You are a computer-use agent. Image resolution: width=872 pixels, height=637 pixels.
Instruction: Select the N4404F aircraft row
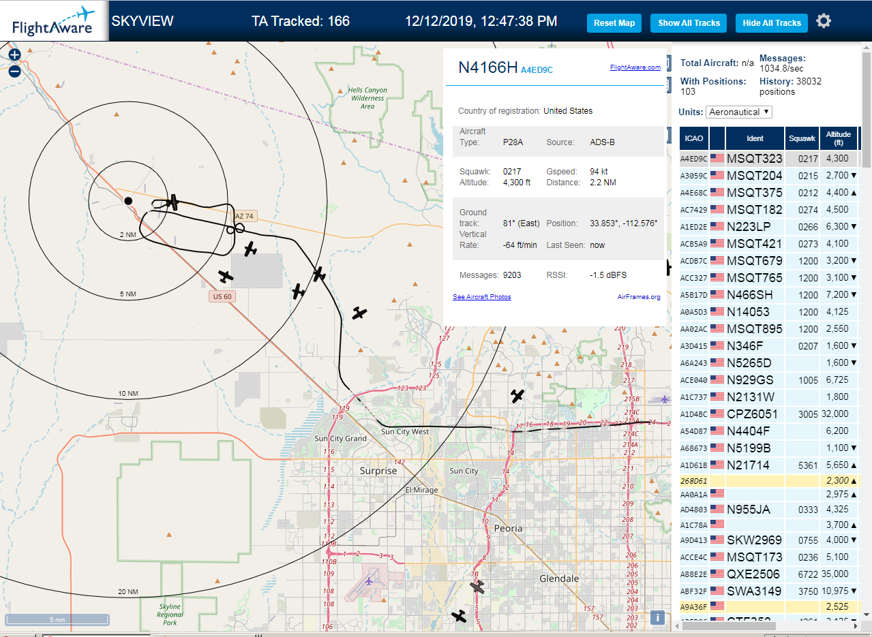pyautogui.click(x=769, y=431)
